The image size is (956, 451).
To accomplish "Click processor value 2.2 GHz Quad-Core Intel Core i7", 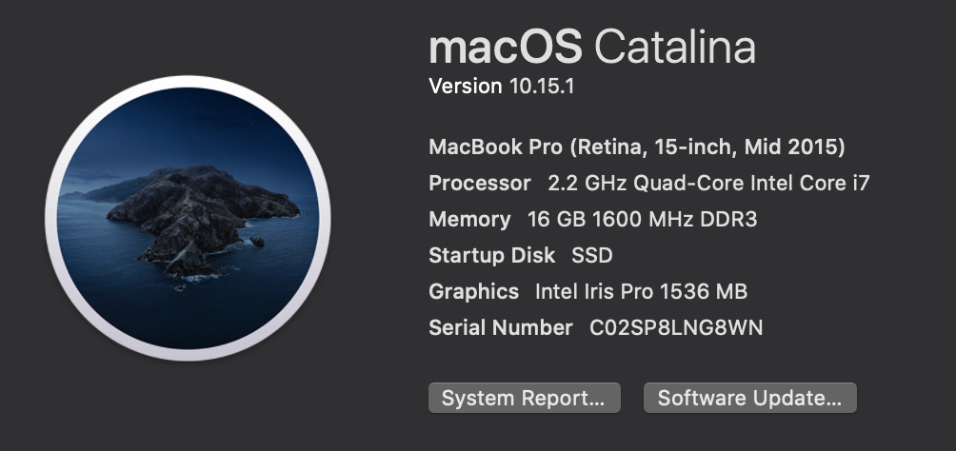I will [708, 183].
